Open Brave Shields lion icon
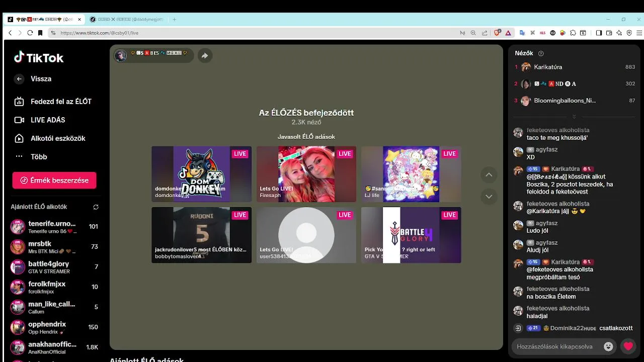 [x=498, y=33]
